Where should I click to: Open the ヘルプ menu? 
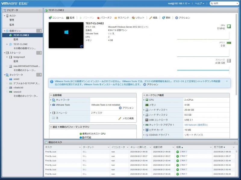(199, 3)
